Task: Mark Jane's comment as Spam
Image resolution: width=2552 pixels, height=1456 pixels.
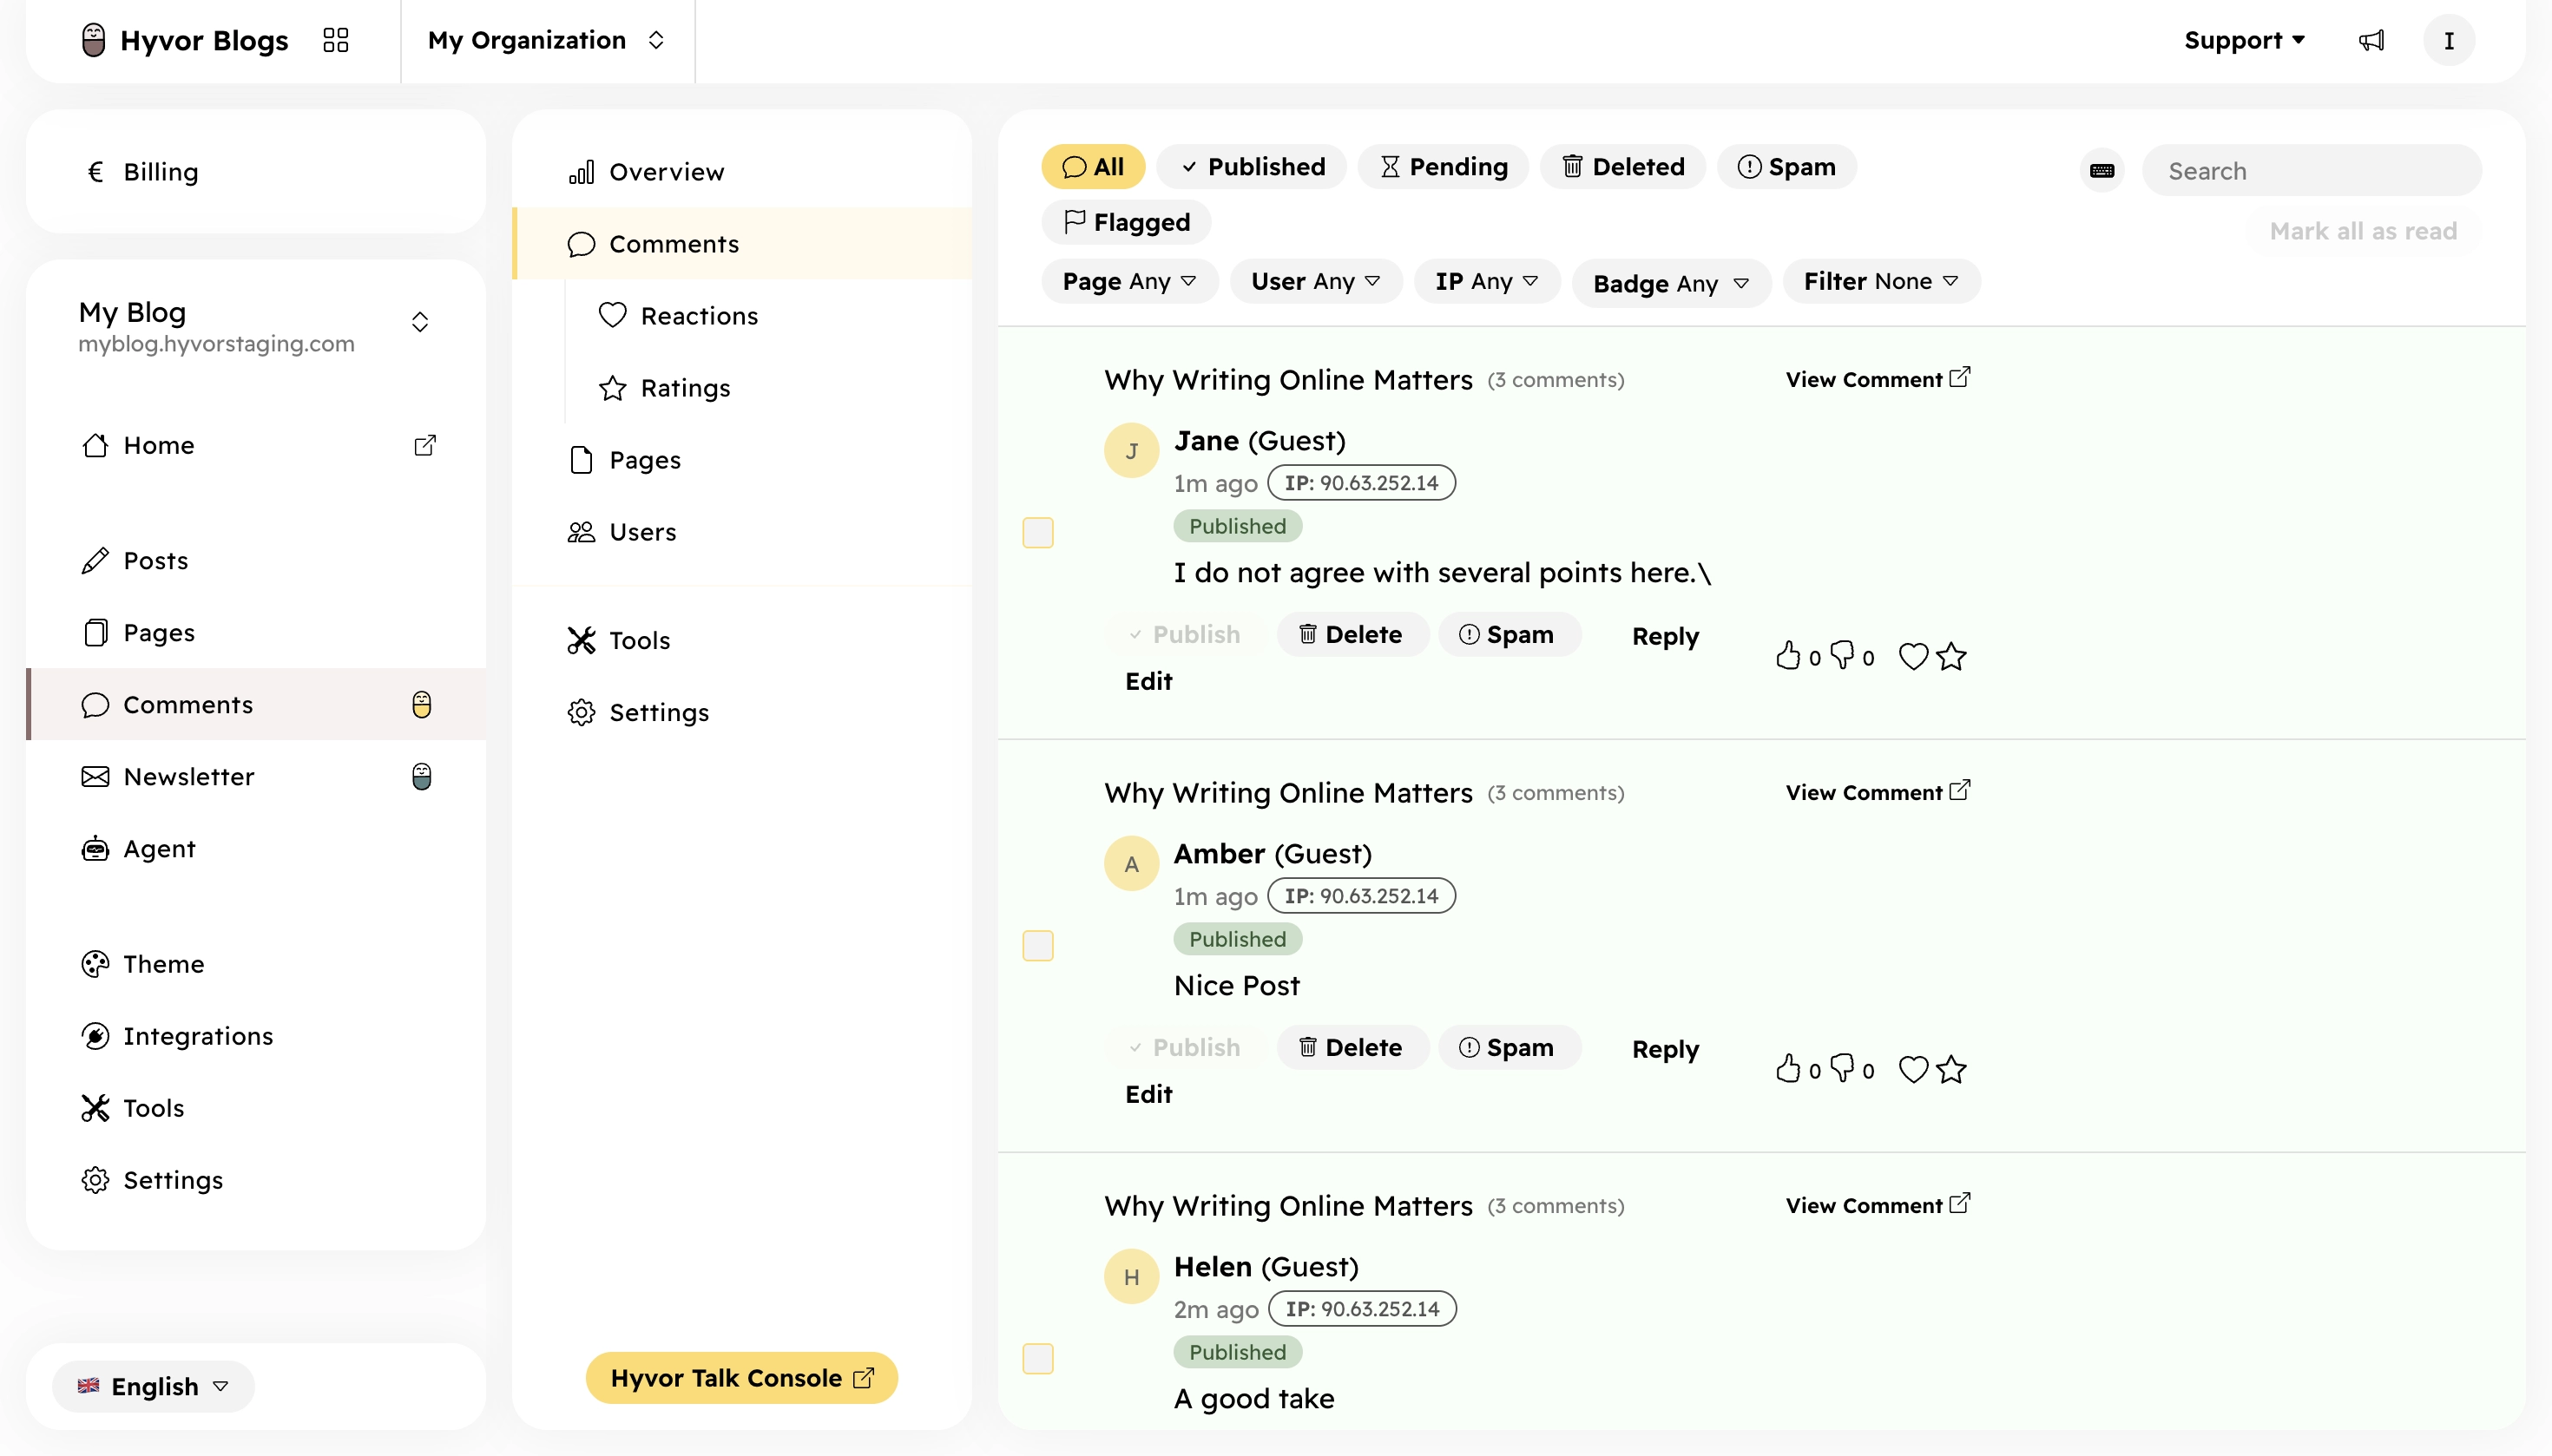Action: [1509, 635]
